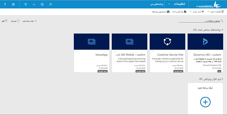Image resolution: width=227 pixels, height=115 pixels.
Task: Open the Customer Service Hub app tile
Action: [167, 53]
